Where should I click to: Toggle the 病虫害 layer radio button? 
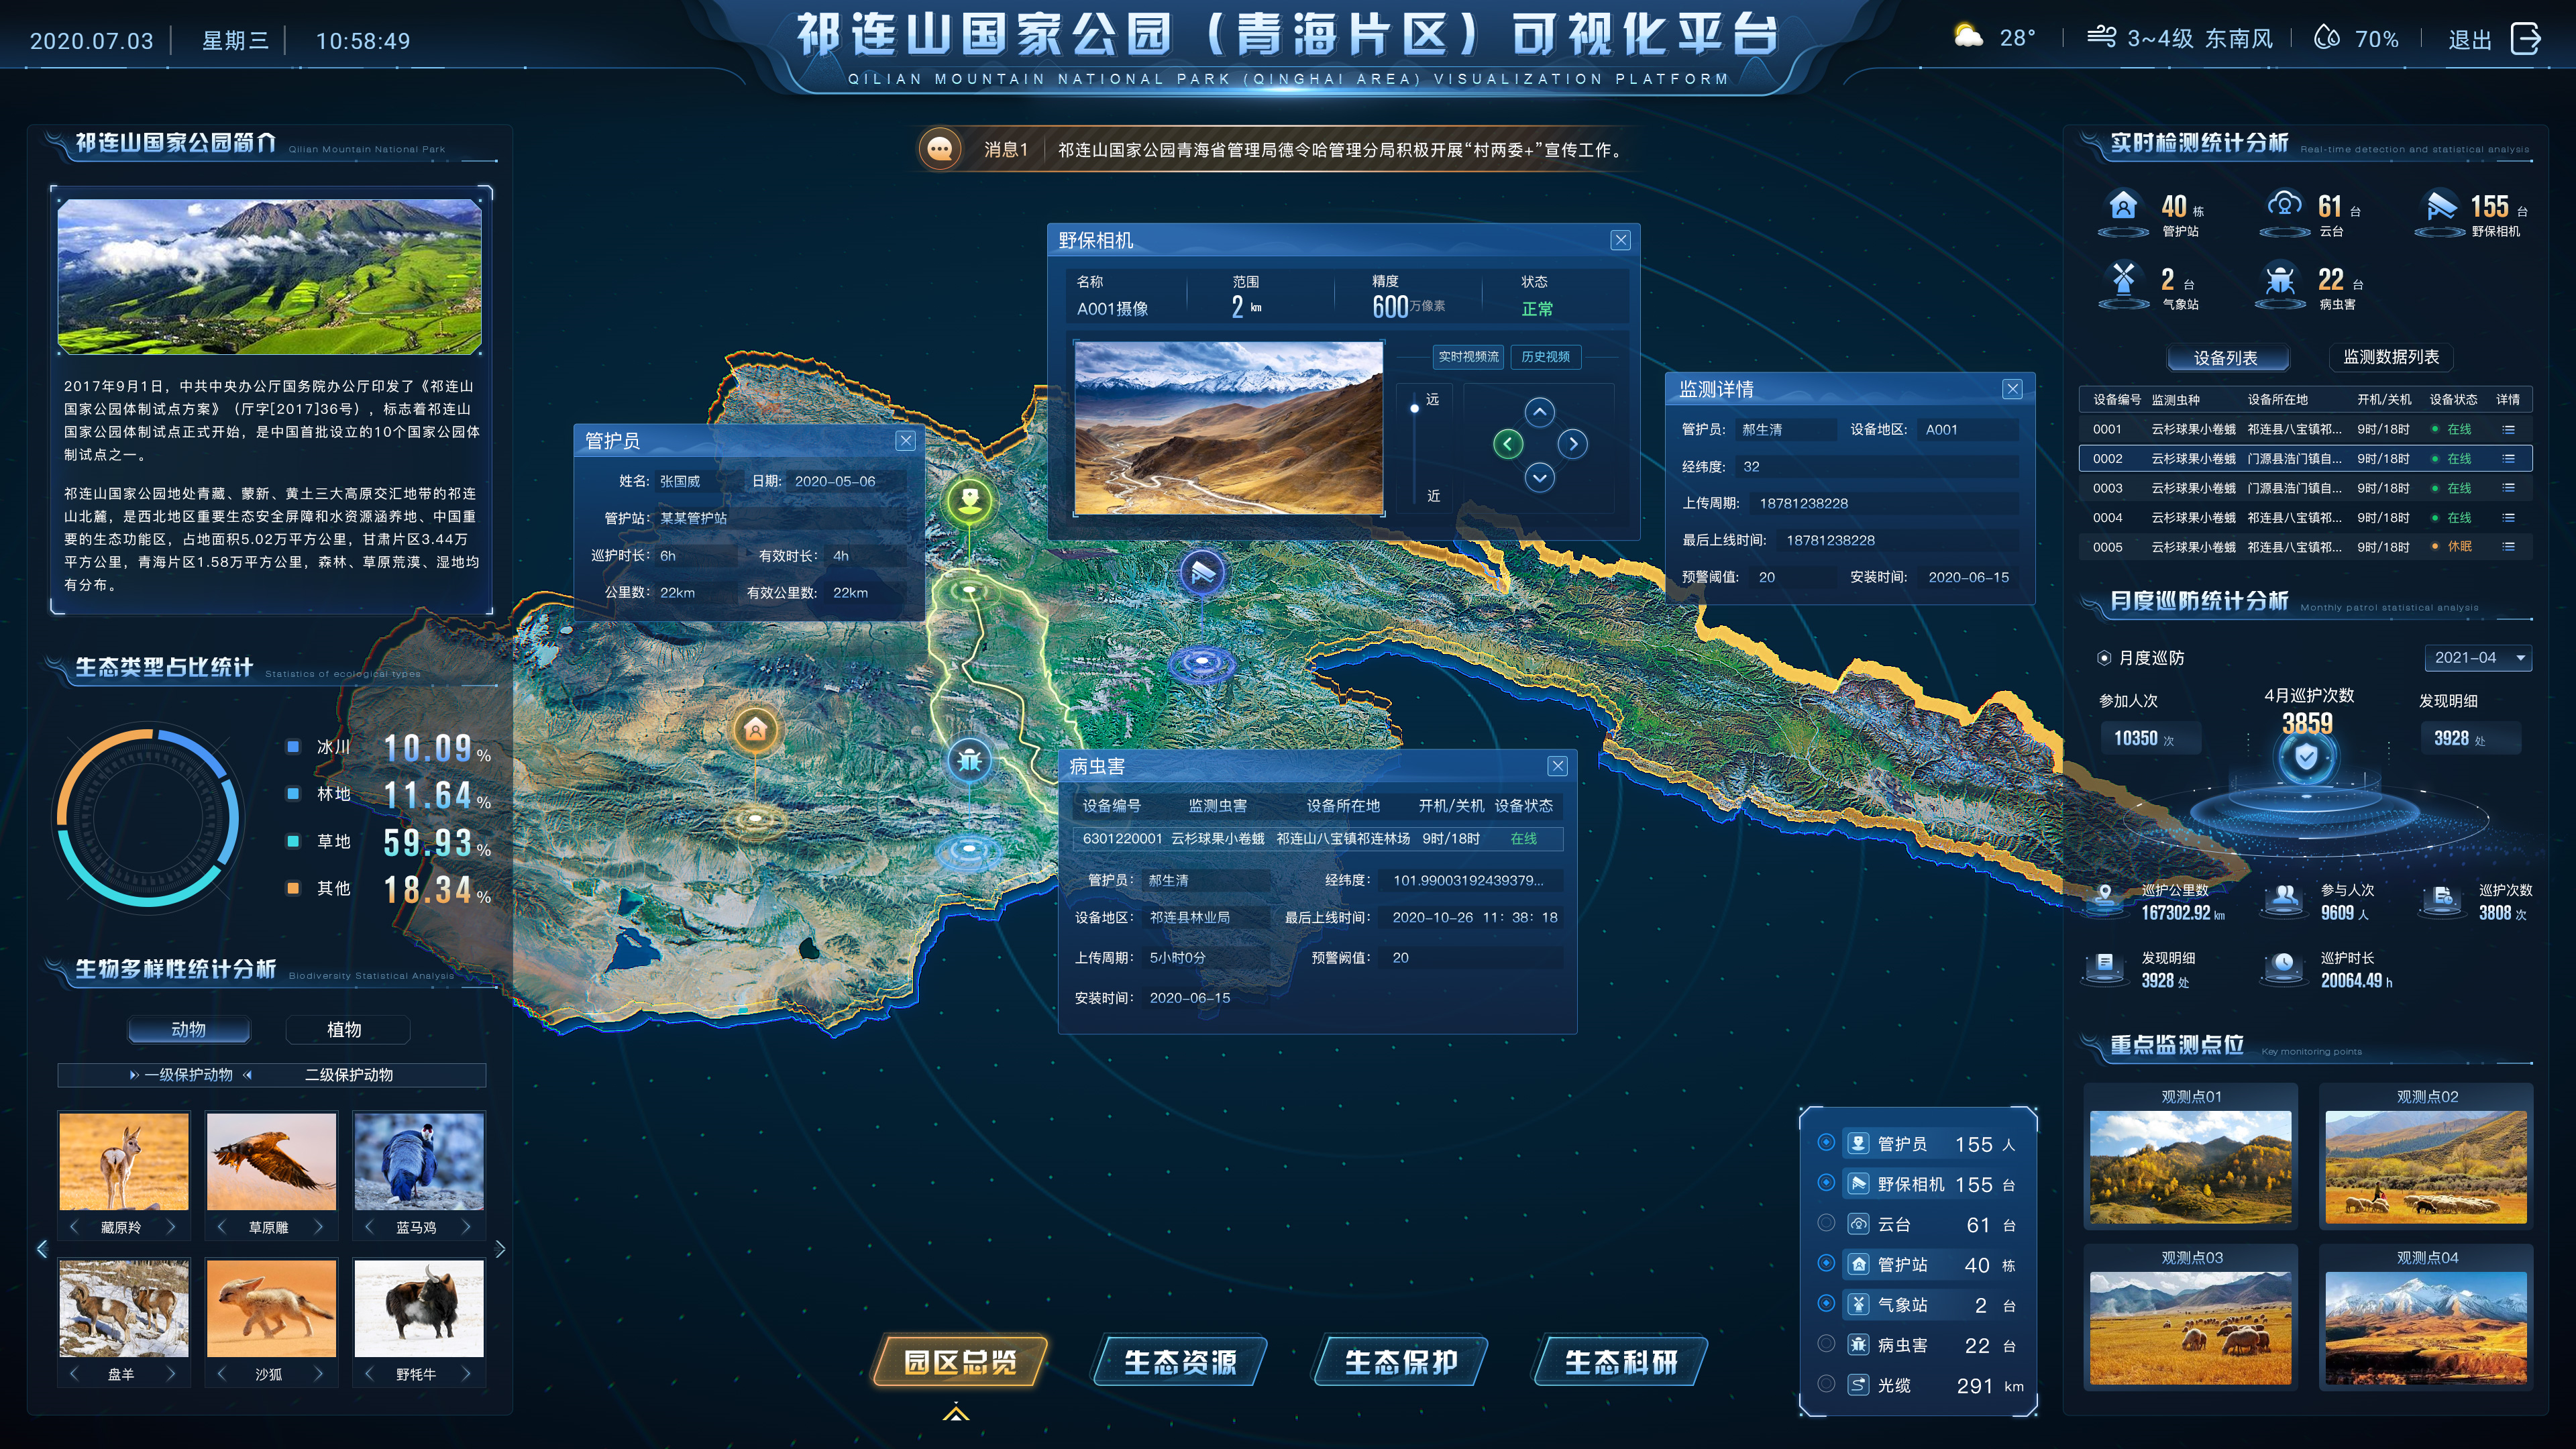(1826, 1344)
